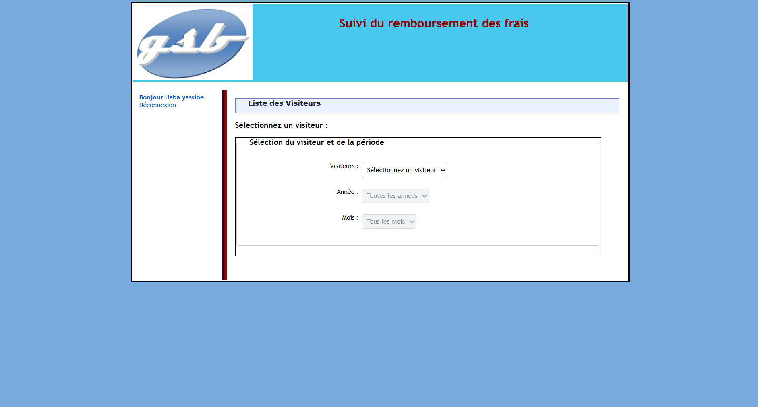Click the Sélection du visiteur et de la période legend

pyautogui.click(x=317, y=142)
